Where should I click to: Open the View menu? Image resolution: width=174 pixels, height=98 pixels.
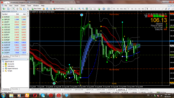click(11, 6)
